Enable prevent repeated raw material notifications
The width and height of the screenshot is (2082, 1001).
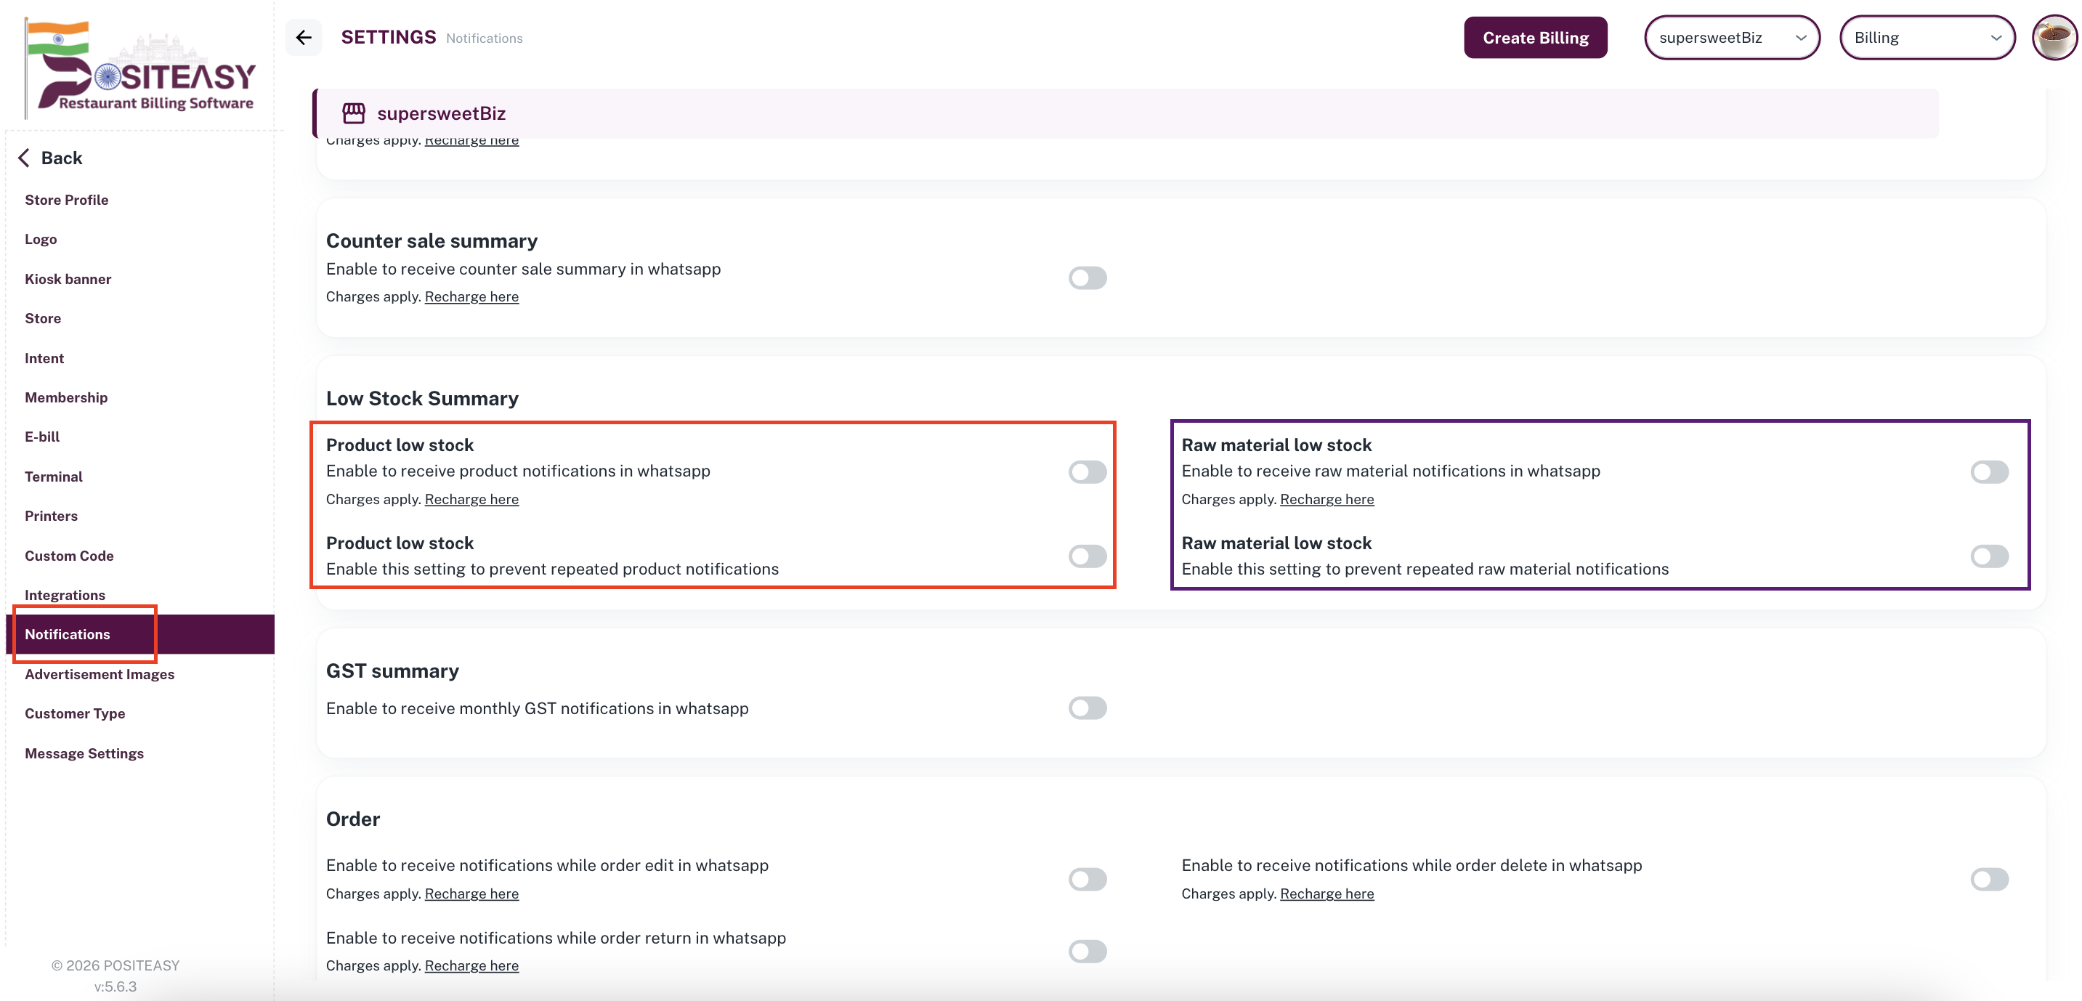1988,556
